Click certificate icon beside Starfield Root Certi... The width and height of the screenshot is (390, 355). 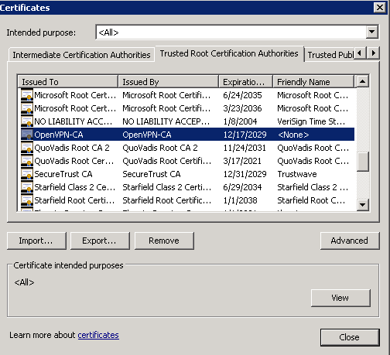tap(27, 200)
